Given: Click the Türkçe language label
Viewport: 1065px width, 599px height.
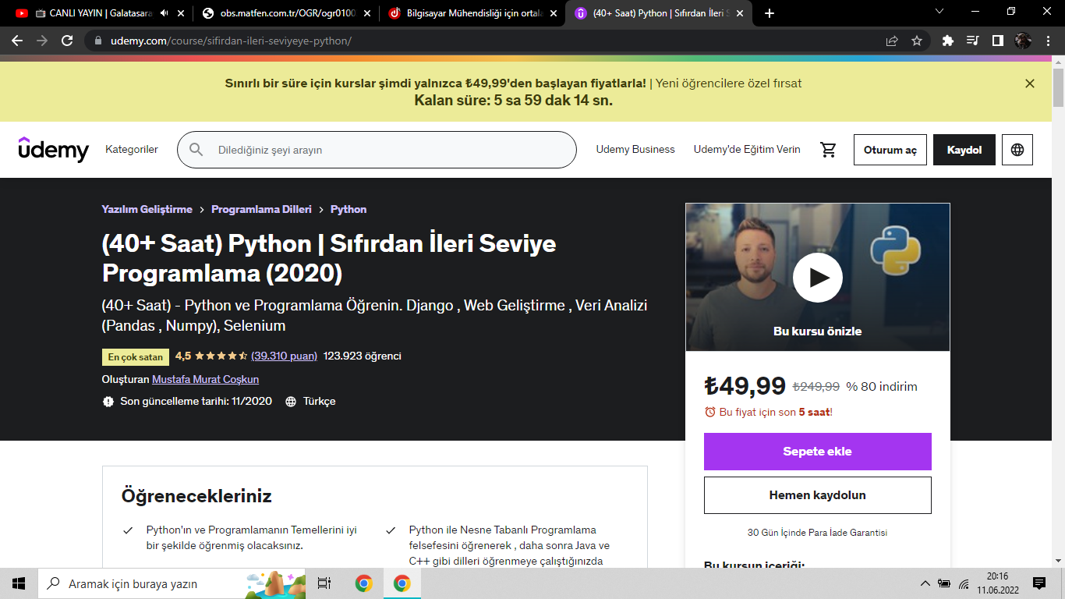Looking at the screenshot, I should [320, 401].
